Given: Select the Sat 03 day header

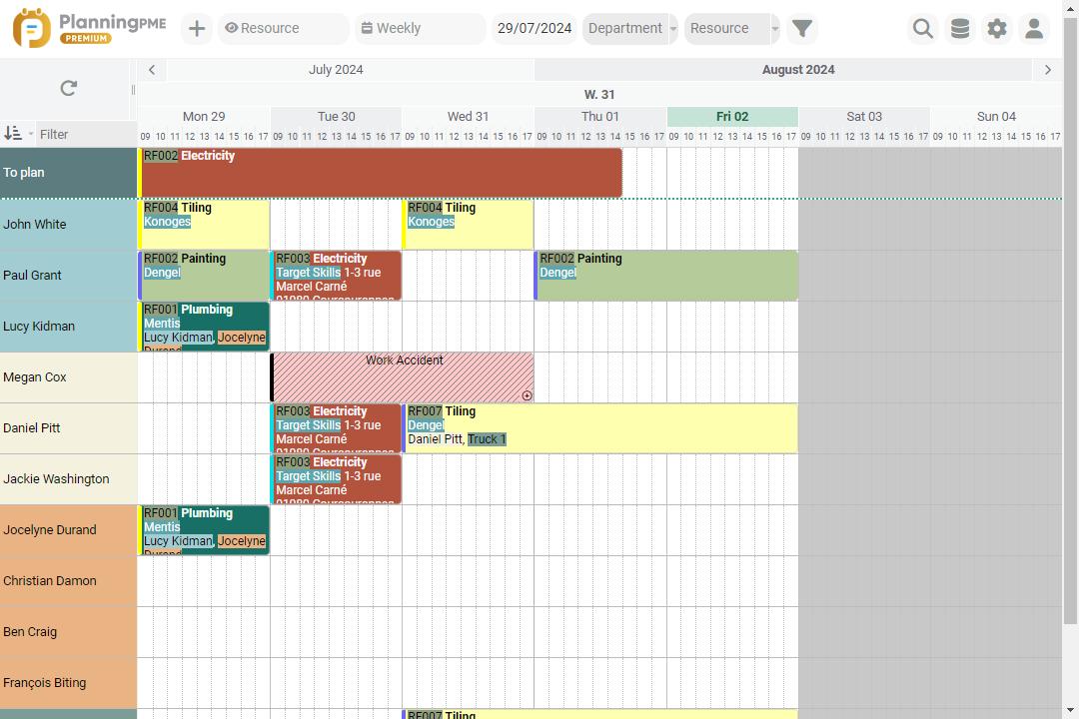Looking at the screenshot, I should 864,116.
